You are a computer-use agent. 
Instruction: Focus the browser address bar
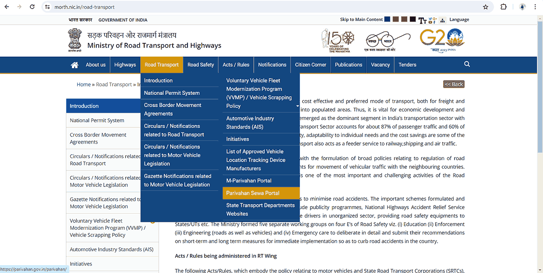pos(267,7)
